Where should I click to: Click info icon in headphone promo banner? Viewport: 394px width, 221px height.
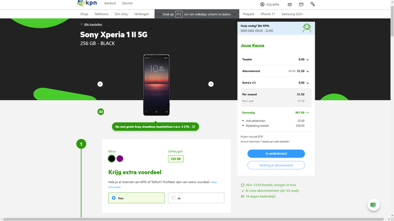point(194,127)
